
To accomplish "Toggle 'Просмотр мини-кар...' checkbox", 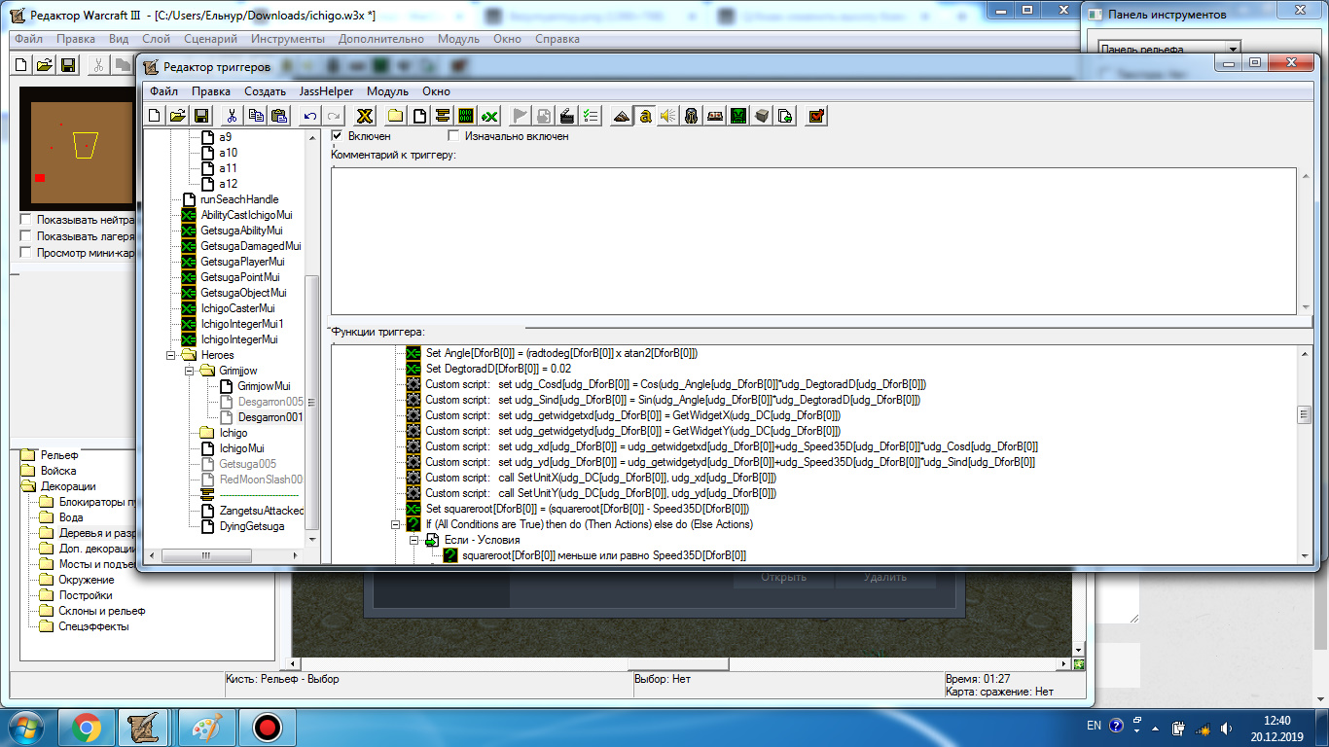I will click(25, 253).
